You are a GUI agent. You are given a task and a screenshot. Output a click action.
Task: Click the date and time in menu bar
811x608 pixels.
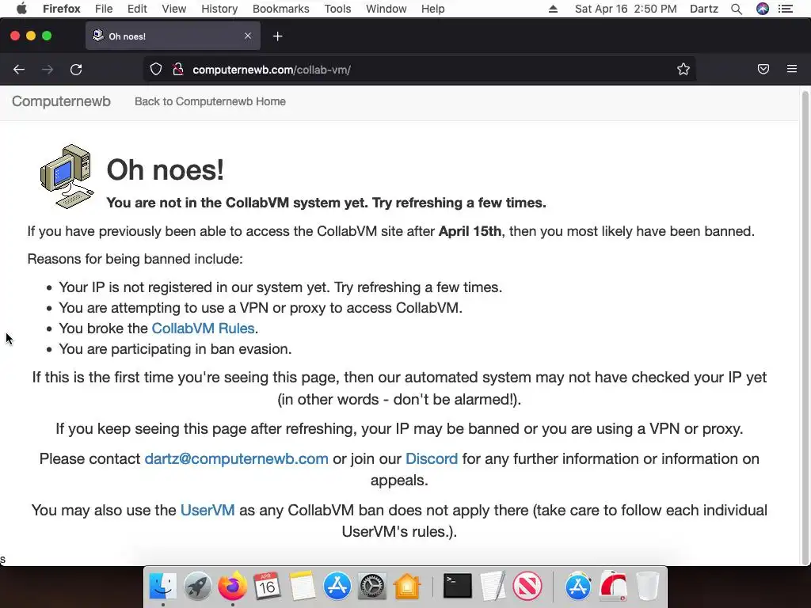coord(626,9)
